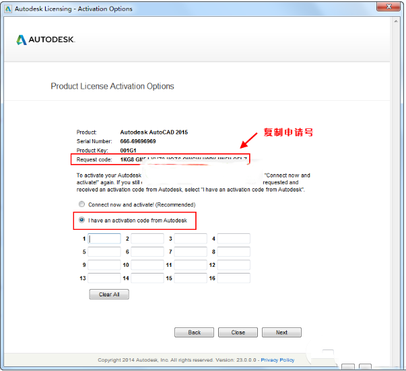Focus activation code field 16

tap(234, 278)
